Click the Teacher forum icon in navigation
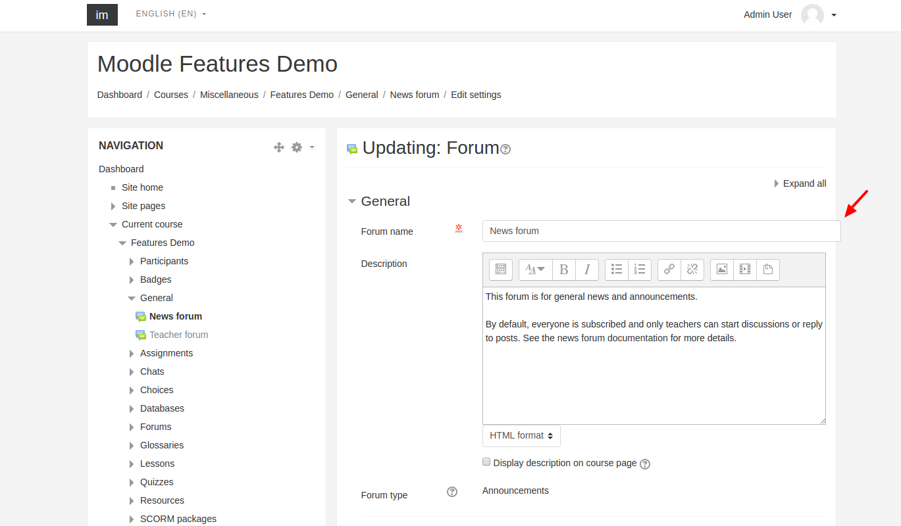The height and width of the screenshot is (526, 901). pos(141,335)
